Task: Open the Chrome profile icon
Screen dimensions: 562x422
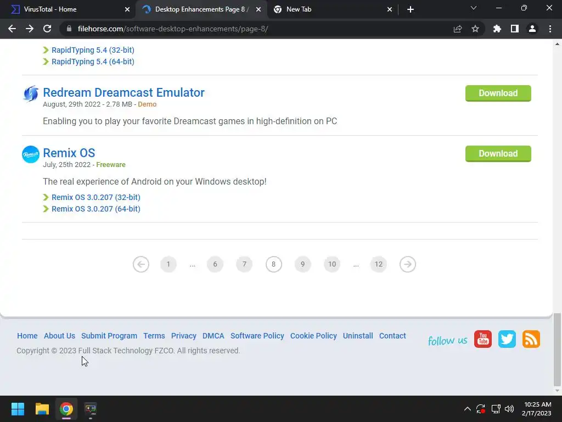Action: click(x=532, y=29)
